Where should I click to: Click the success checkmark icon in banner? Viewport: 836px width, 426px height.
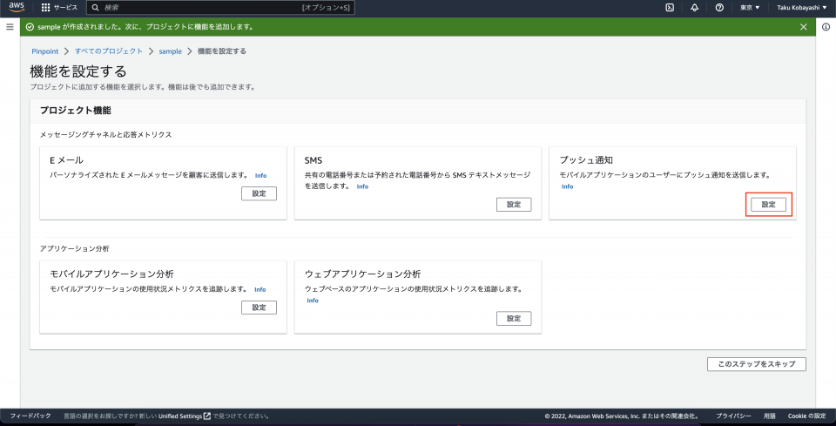(x=30, y=27)
